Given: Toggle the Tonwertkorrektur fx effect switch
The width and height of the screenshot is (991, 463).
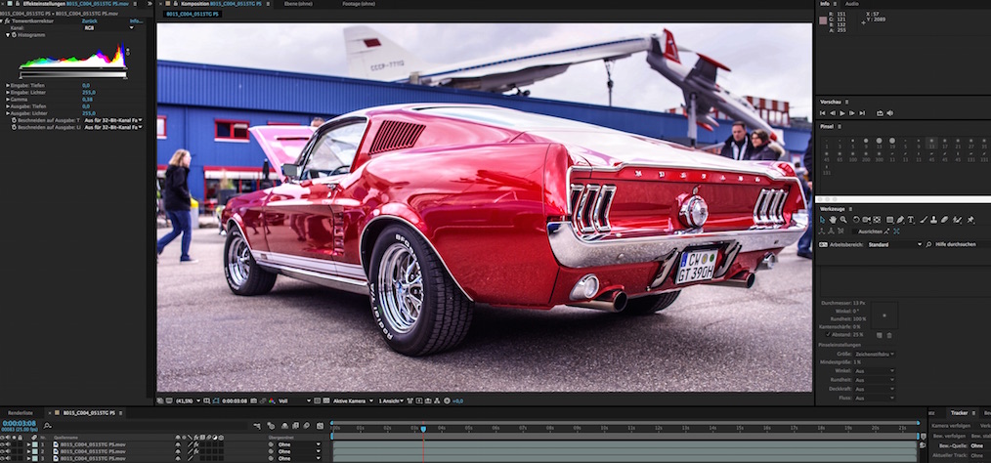Looking at the screenshot, I should coord(8,21).
